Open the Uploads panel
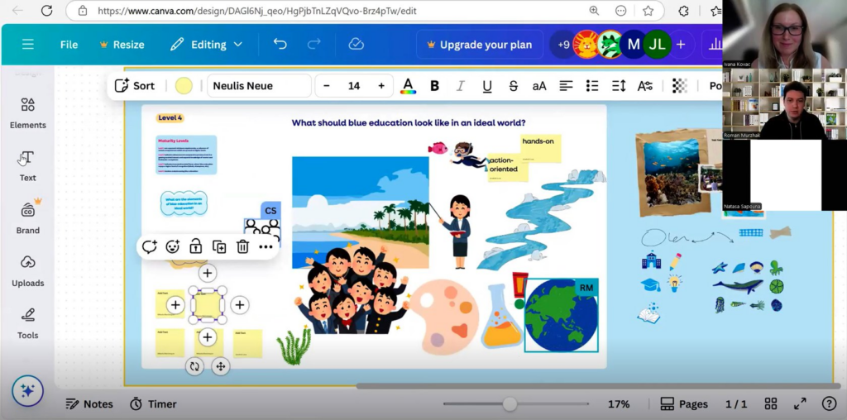847x420 pixels. point(27,270)
